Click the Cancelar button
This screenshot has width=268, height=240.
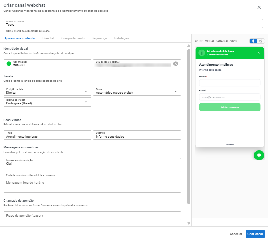pos(236,234)
